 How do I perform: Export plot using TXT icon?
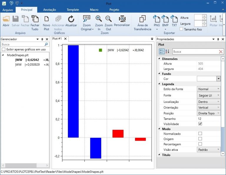(174, 19)
